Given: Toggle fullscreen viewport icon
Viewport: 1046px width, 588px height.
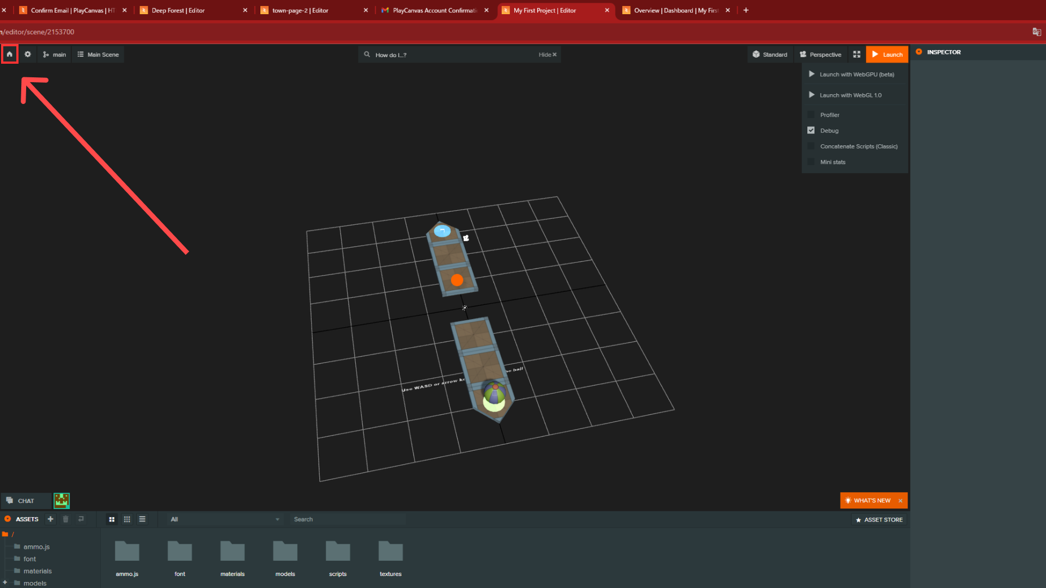Looking at the screenshot, I should (856, 54).
